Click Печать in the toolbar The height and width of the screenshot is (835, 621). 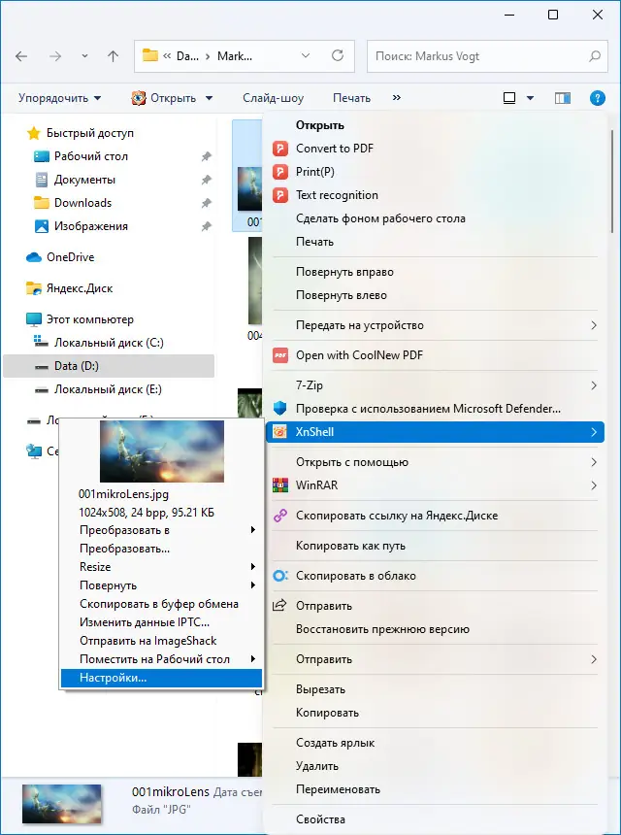351,98
